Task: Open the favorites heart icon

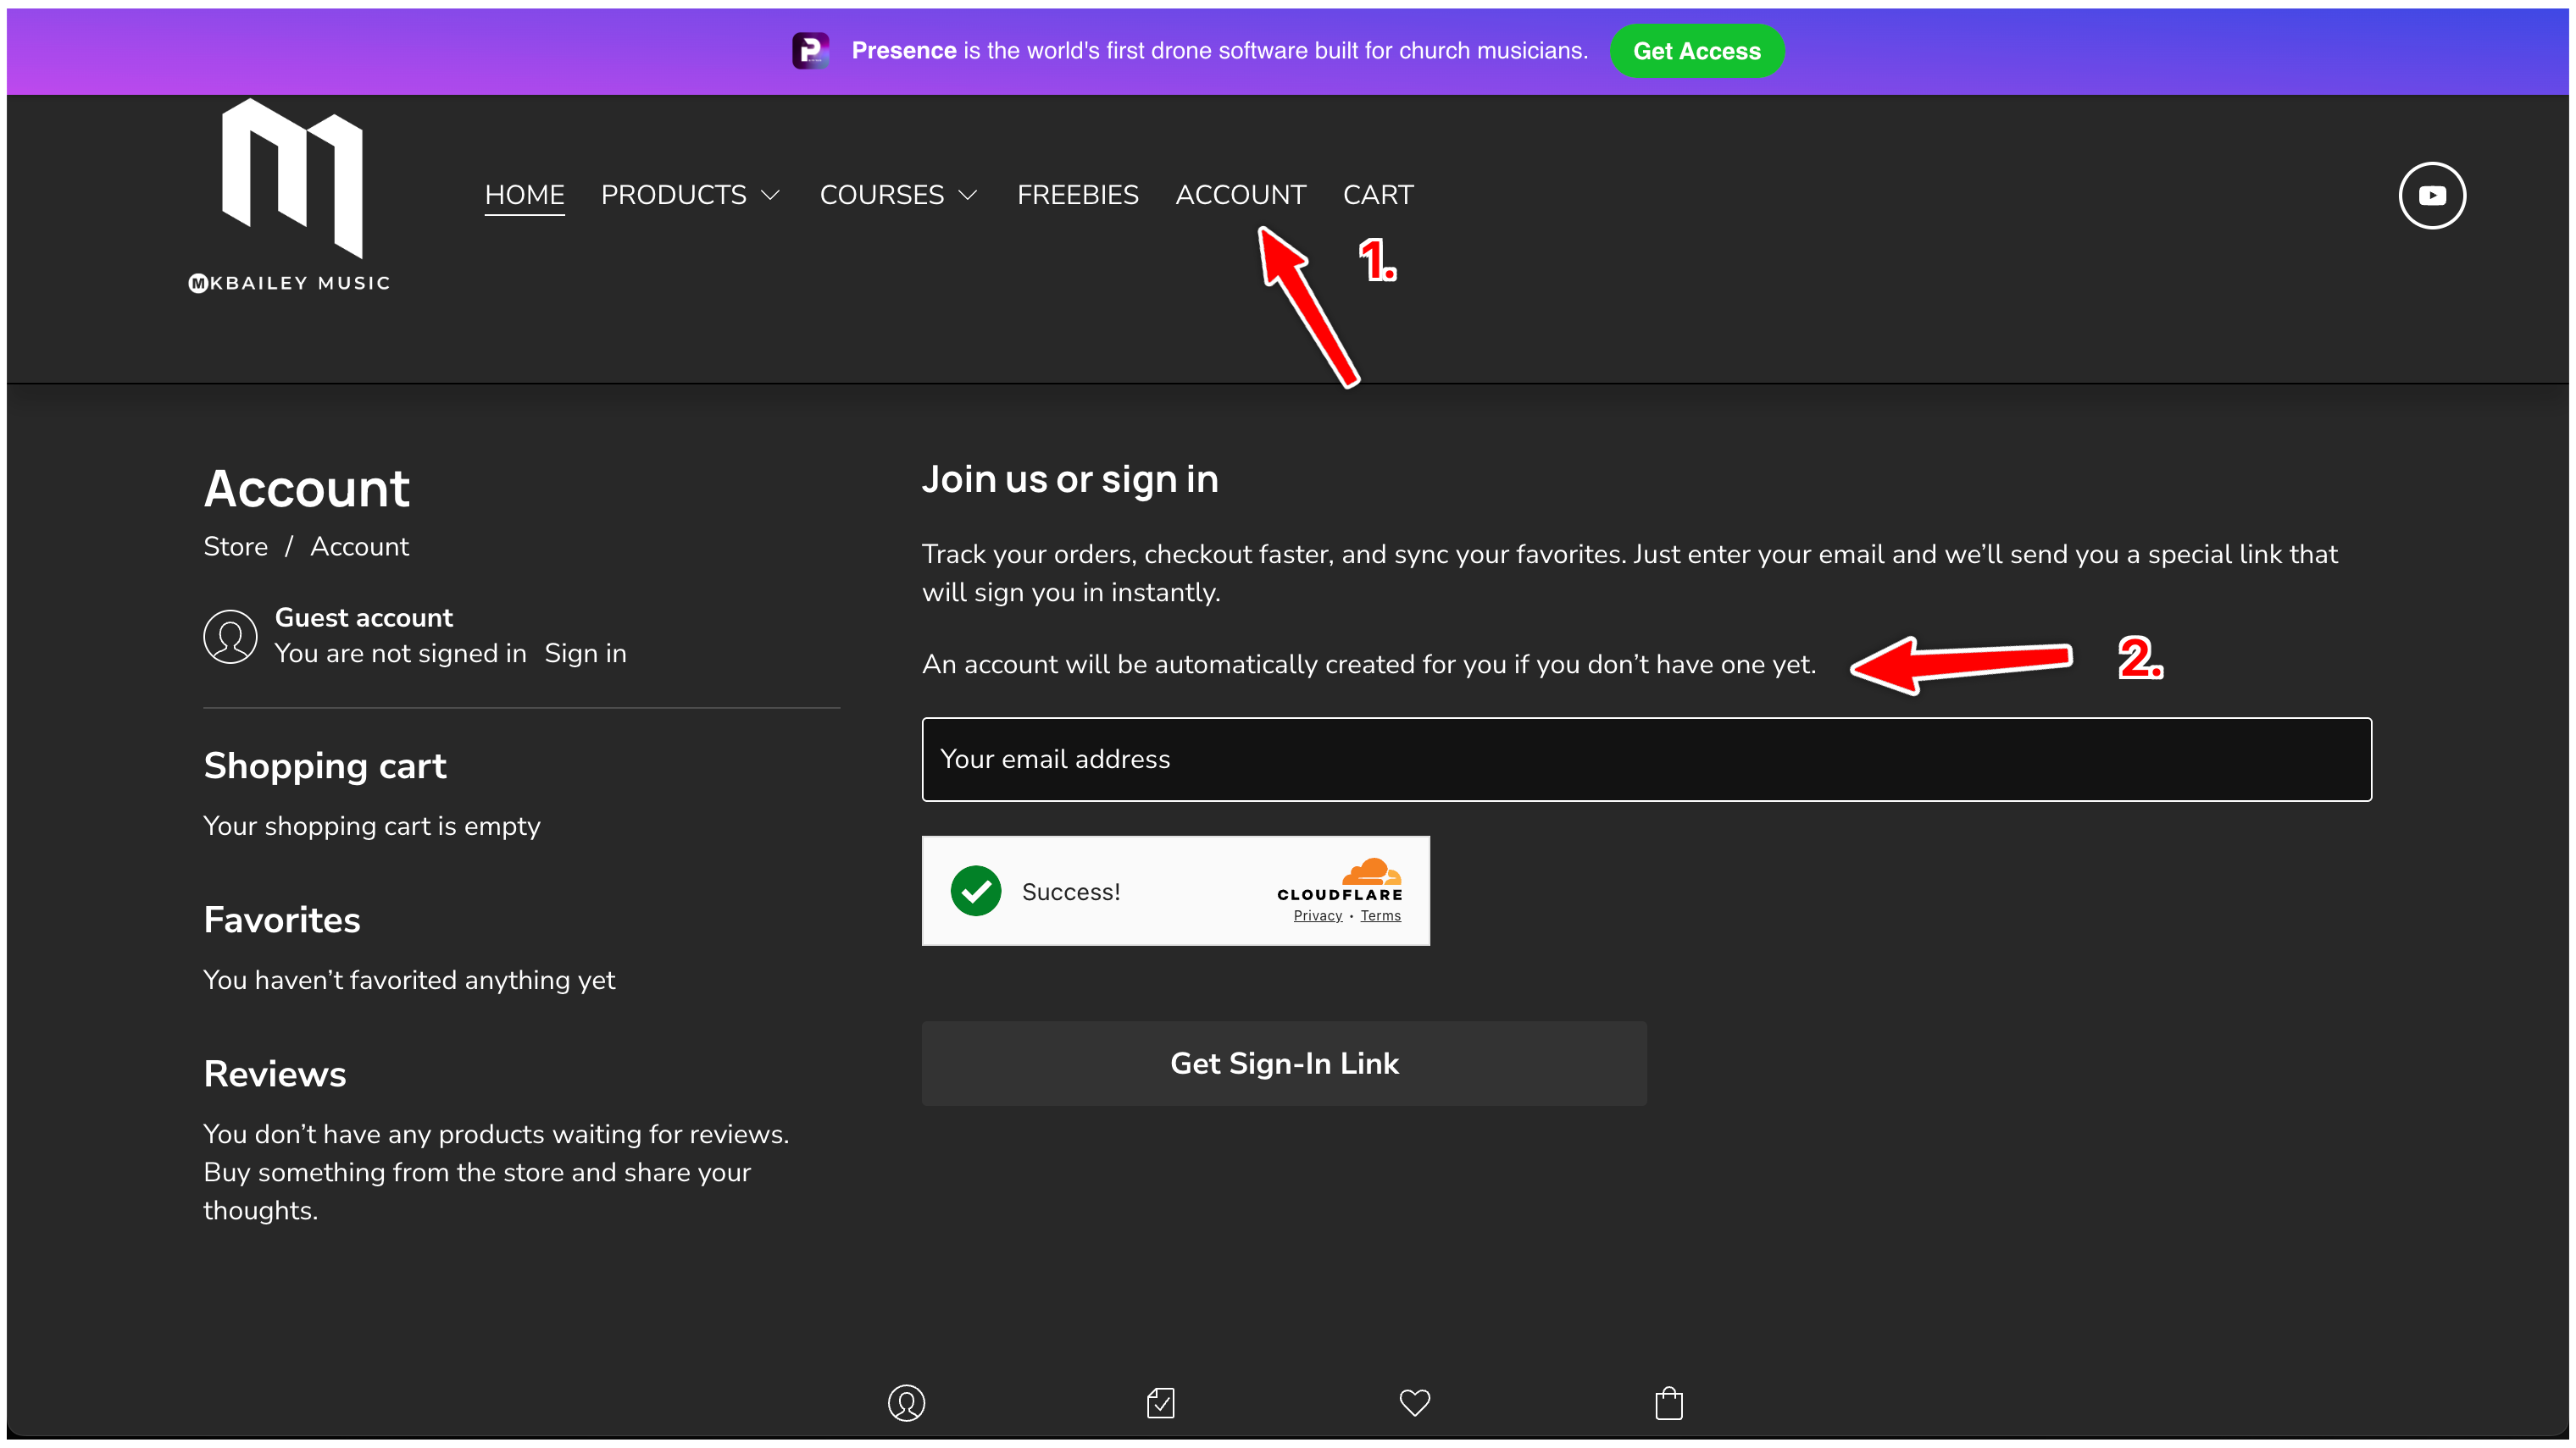Action: point(1414,1402)
